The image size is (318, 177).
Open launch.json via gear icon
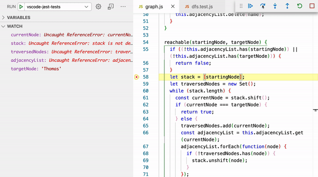coord(98,7)
